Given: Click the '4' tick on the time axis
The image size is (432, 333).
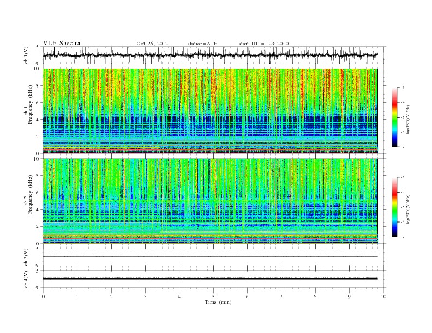Looking at the screenshot, I should [179, 297].
